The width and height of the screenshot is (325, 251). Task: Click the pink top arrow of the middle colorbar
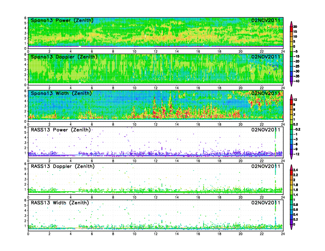(x=291, y=97)
